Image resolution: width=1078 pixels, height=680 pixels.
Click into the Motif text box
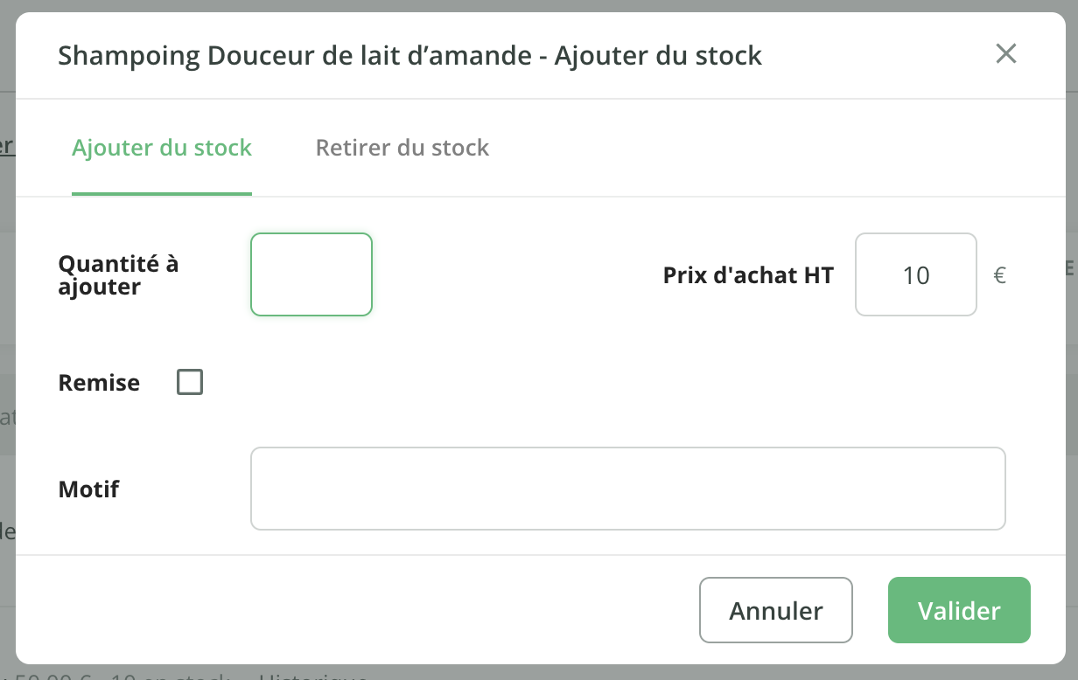(627, 489)
